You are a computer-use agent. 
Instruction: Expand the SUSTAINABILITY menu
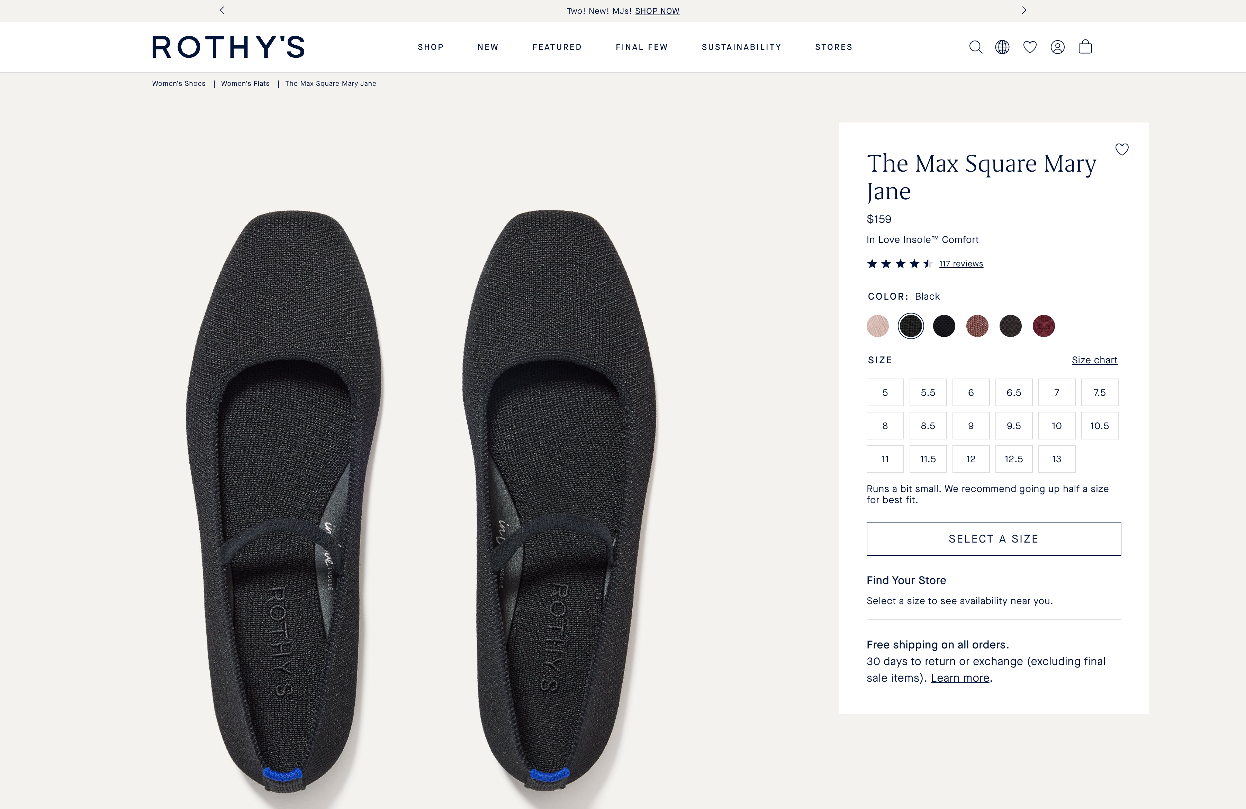click(741, 47)
